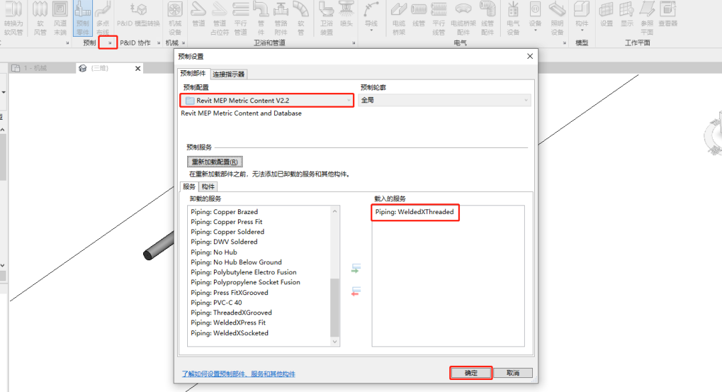Click the 电气 panel launcher arrow

pos(564,43)
